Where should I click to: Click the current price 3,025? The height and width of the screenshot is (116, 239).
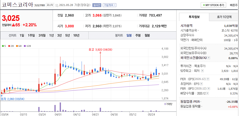pyautogui.click(x=11, y=18)
